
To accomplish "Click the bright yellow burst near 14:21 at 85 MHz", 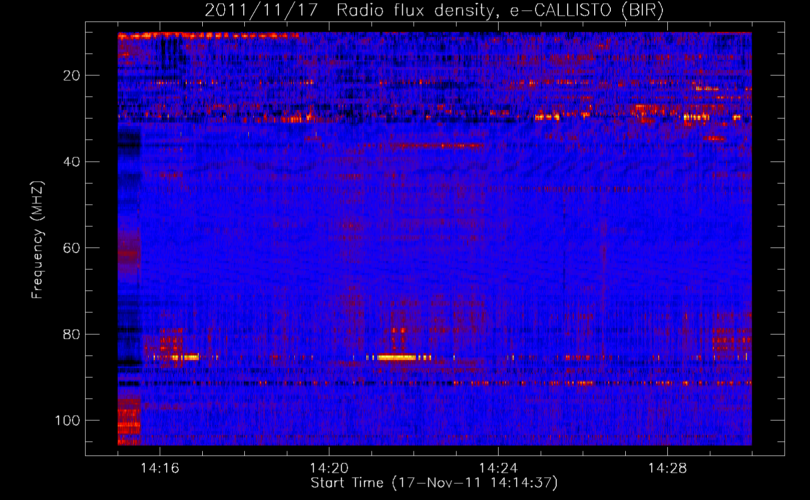I will coord(397,357).
